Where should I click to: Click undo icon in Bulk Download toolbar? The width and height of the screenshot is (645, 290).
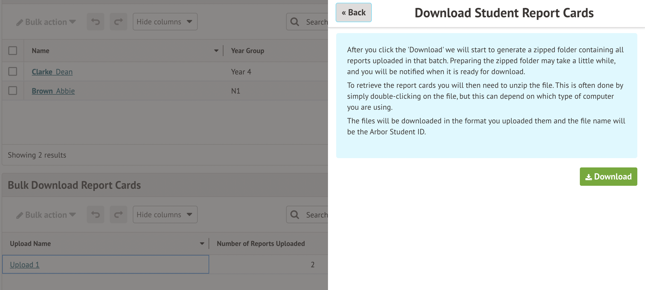point(96,214)
